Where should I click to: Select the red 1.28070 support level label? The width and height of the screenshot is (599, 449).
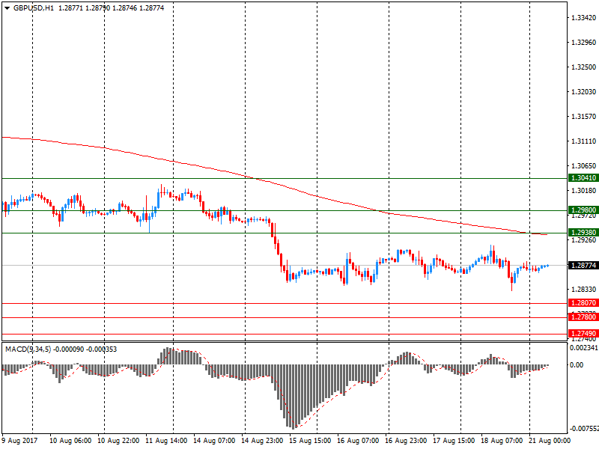pos(583,303)
